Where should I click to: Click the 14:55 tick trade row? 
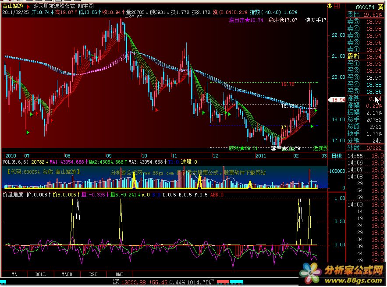point(366,156)
